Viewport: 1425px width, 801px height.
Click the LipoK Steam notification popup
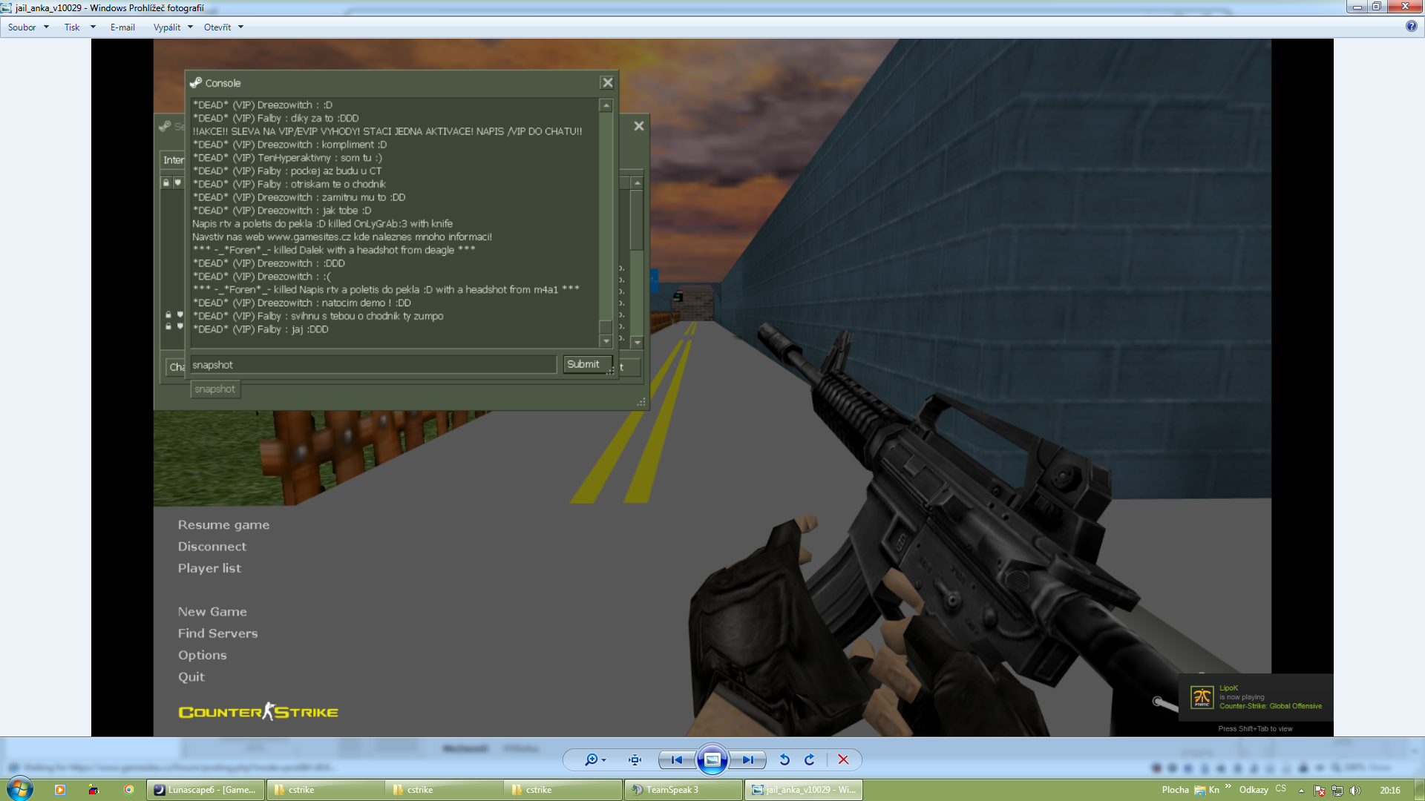click(1256, 697)
